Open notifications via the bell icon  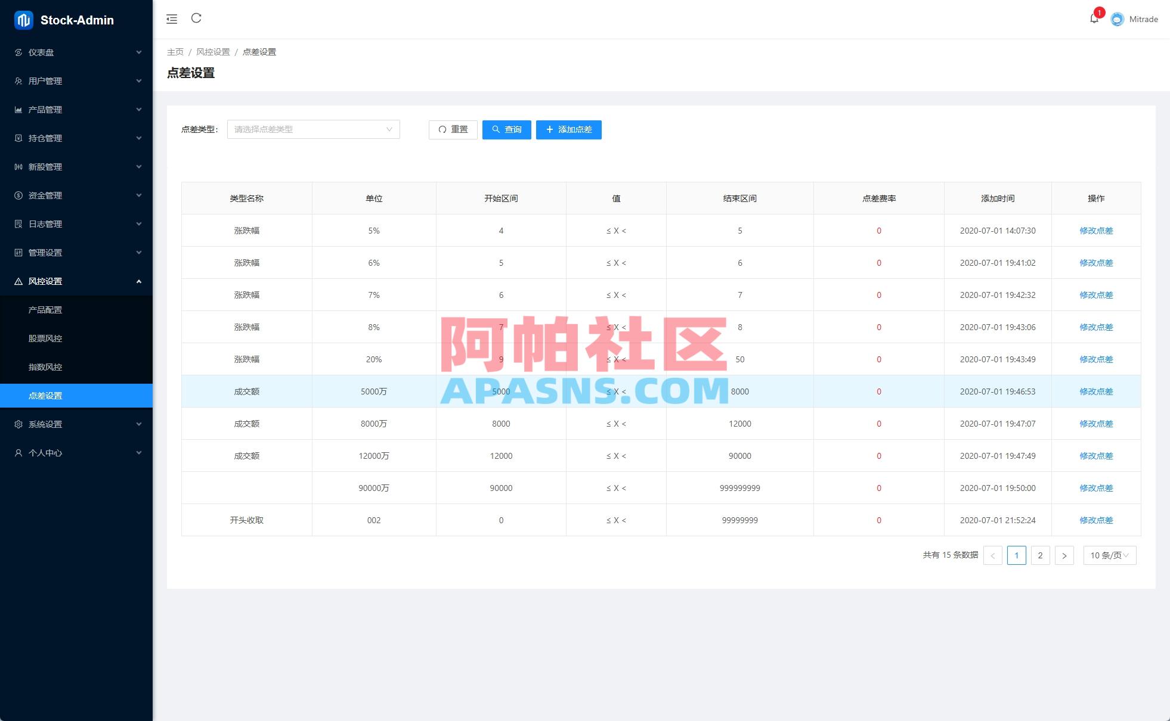pos(1094,18)
